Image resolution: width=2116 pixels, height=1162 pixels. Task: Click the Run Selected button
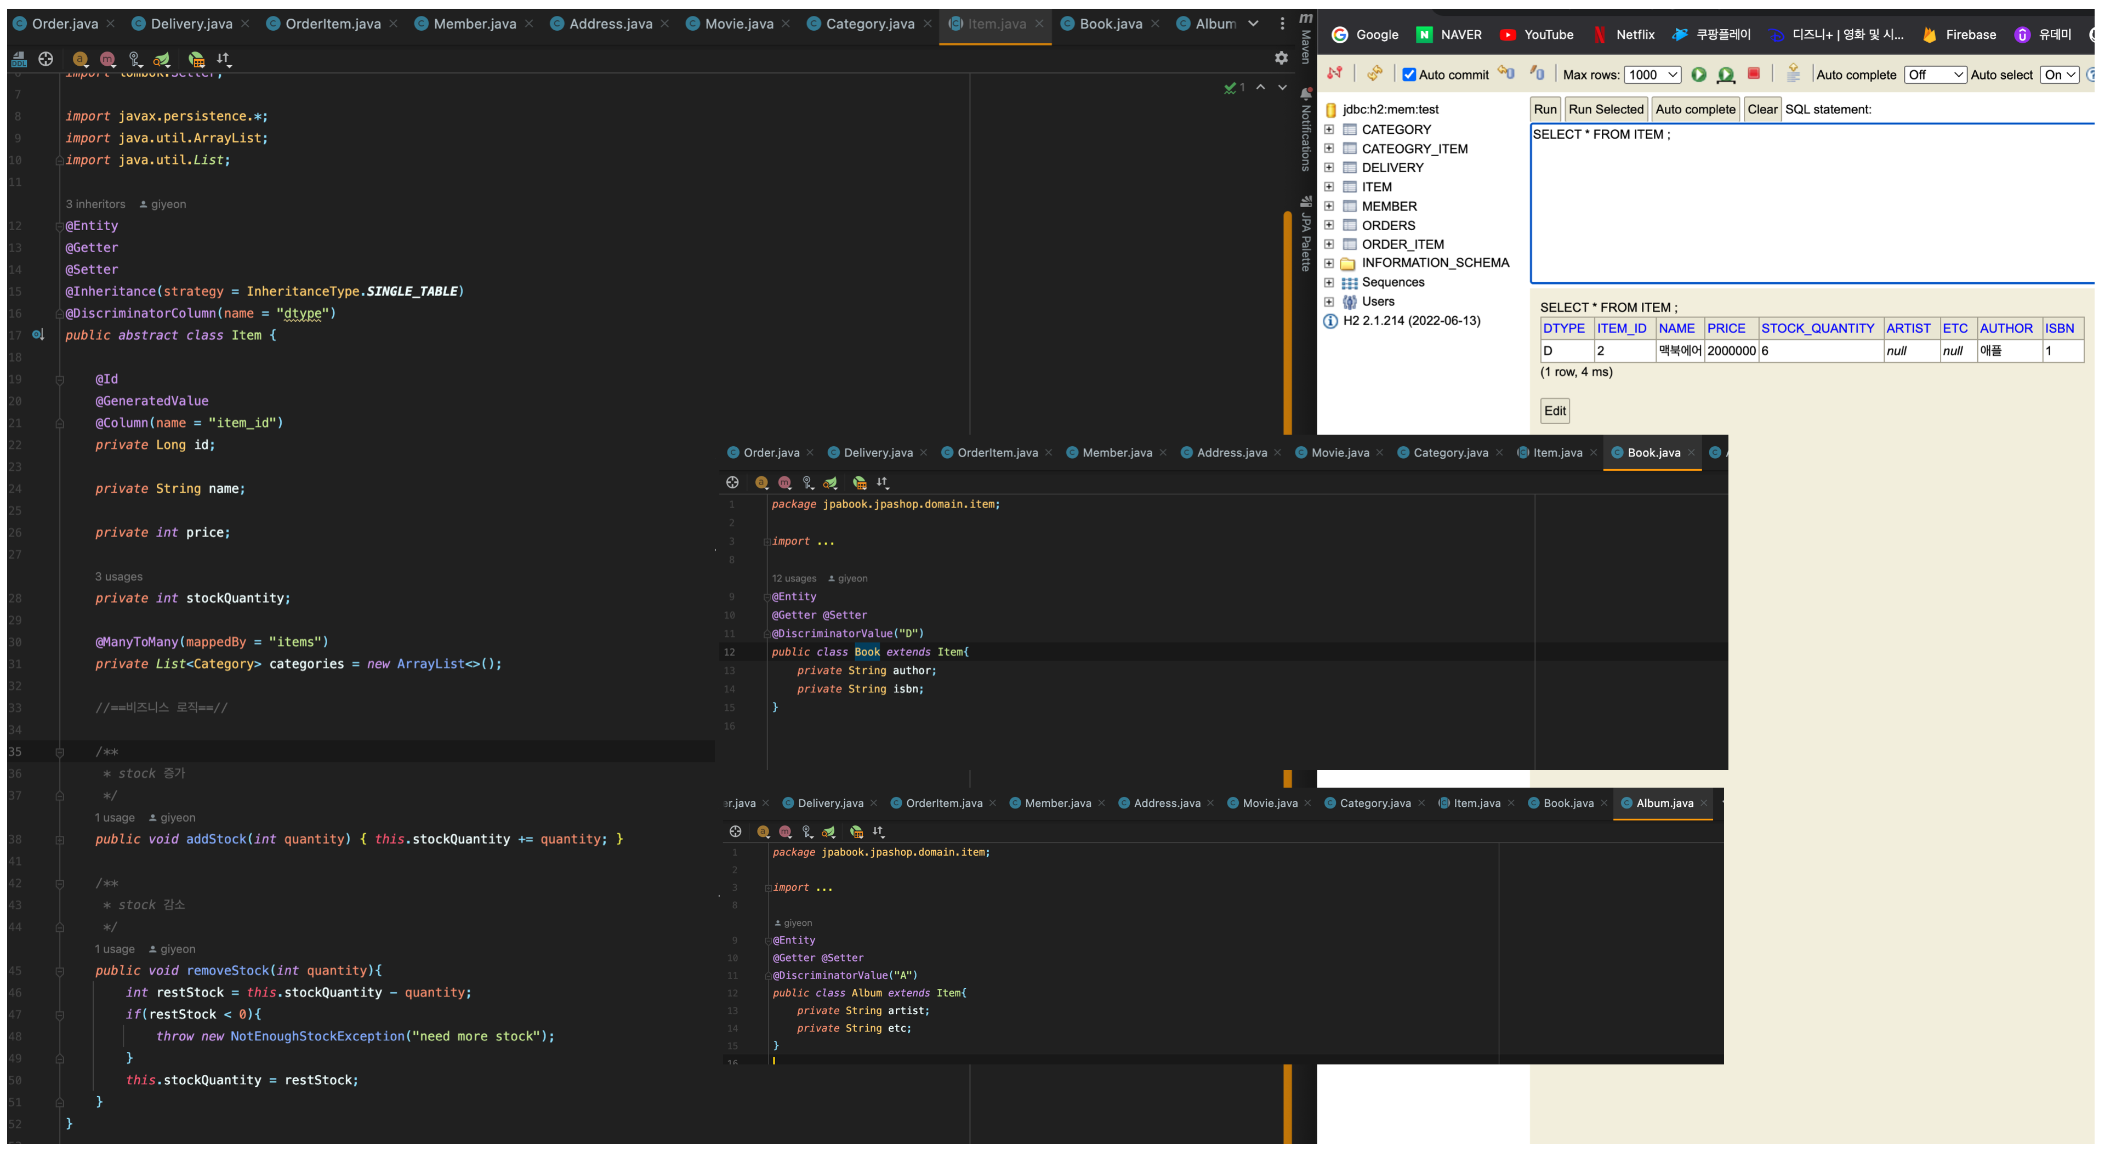pos(1605,109)
